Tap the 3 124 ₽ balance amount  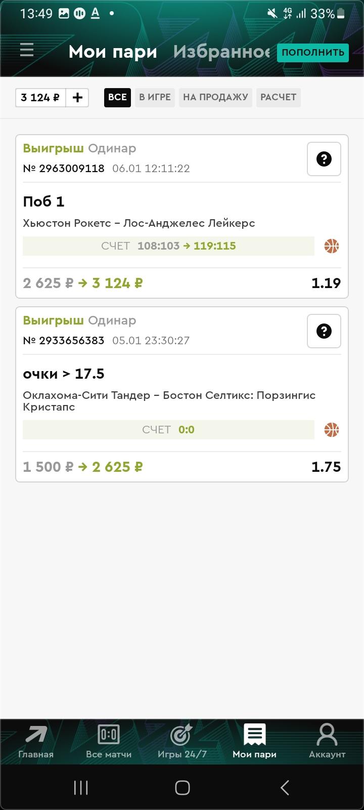click(x=40, y=98)
